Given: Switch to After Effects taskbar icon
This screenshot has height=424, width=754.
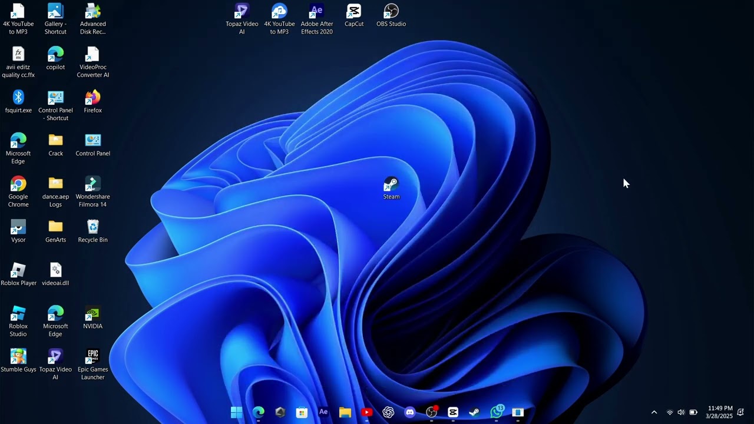Looking at the screenshot, I should point(323,412).
